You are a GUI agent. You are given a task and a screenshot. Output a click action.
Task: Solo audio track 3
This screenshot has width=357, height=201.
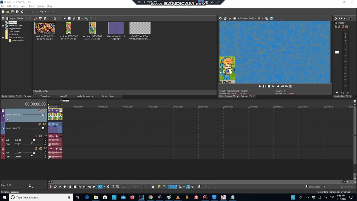tap(40, 136)
